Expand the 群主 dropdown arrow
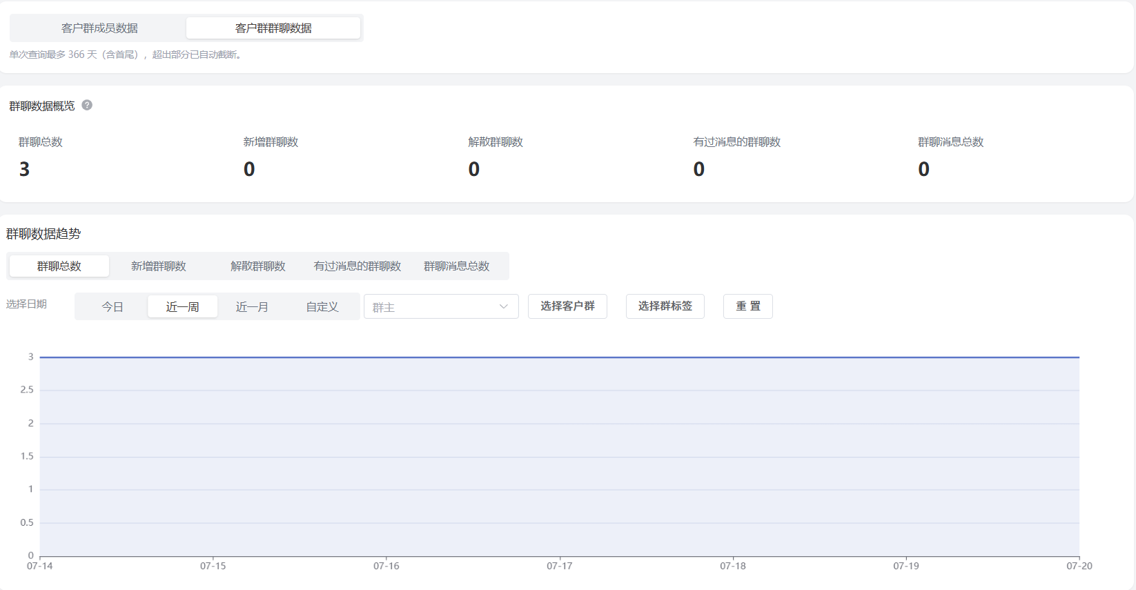 click(x=504, y=306)
